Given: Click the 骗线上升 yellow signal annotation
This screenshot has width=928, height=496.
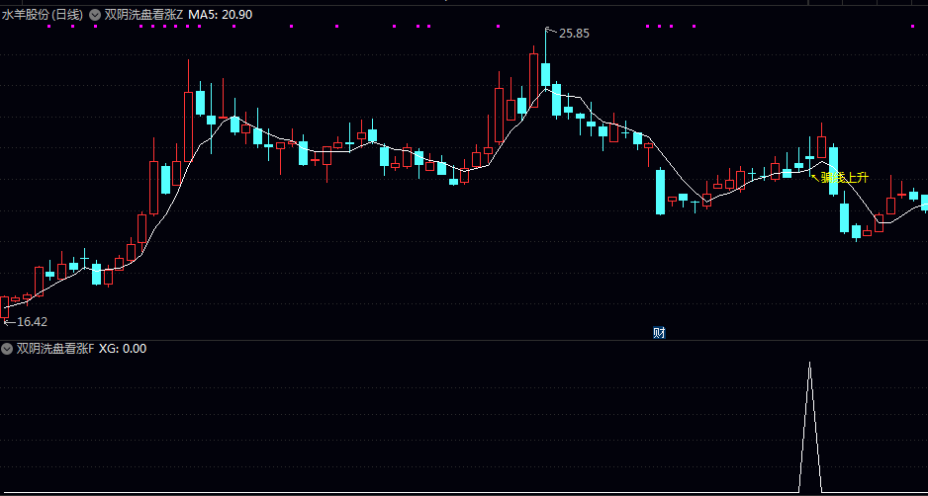Looking at the screenshot, I should point(844,177).
